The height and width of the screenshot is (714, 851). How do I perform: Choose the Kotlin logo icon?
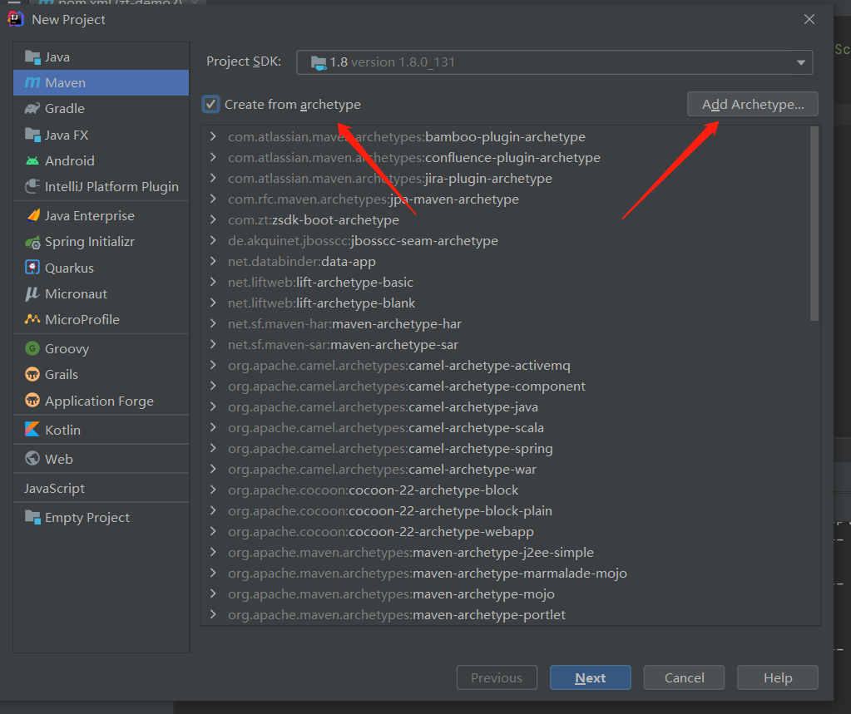coord(32,430)
